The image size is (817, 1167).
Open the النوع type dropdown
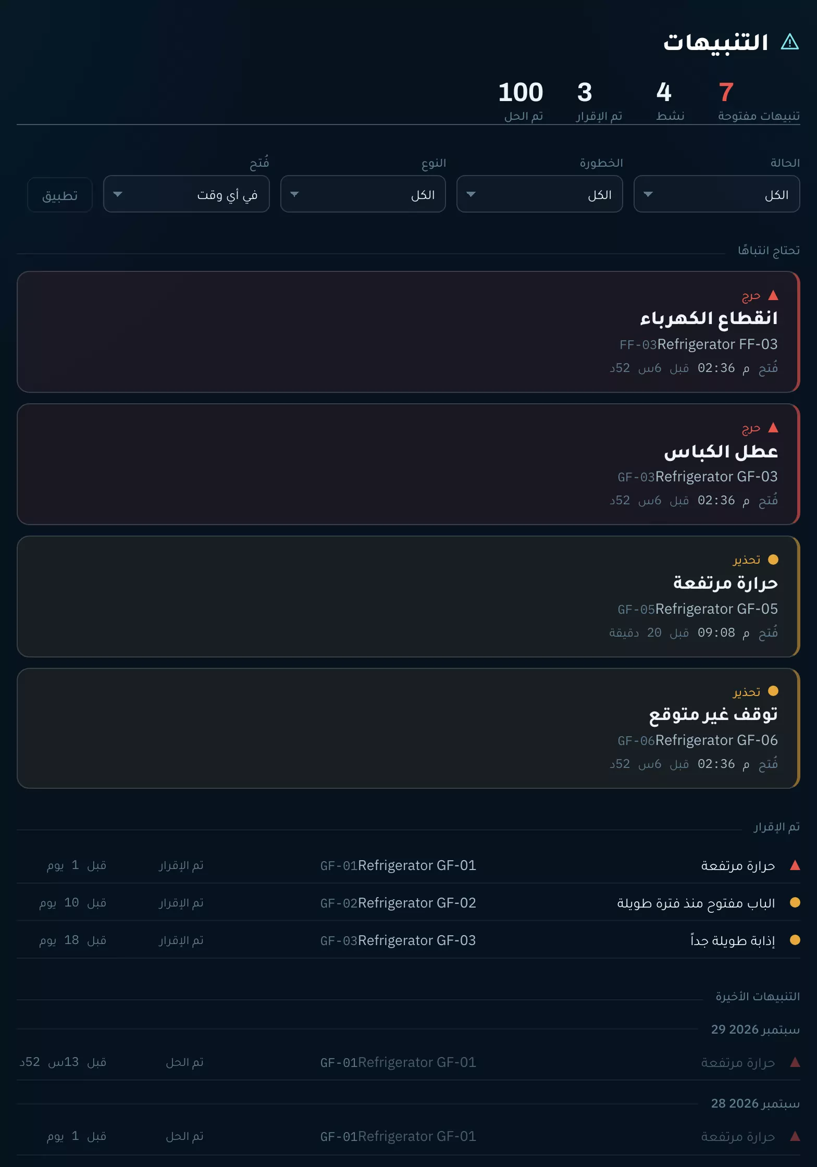[363, 194]
